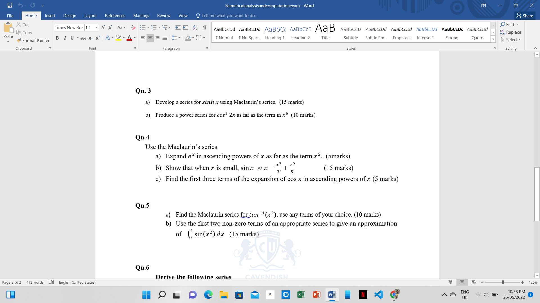The width and height of the screenshot is (540, 303).
Task: Open Visual Studio Code from taskbar
Action: (378, 295)
